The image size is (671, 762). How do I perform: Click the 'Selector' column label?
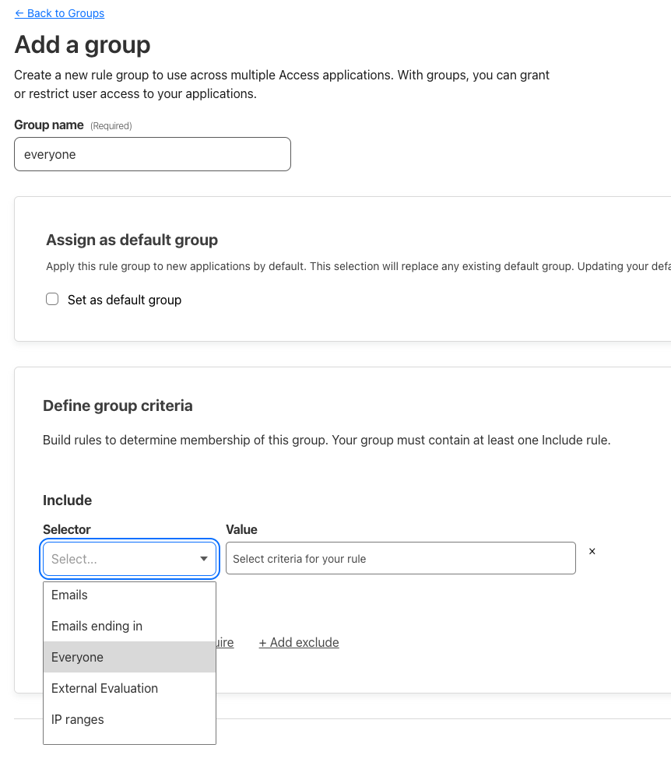pos(67,529)
